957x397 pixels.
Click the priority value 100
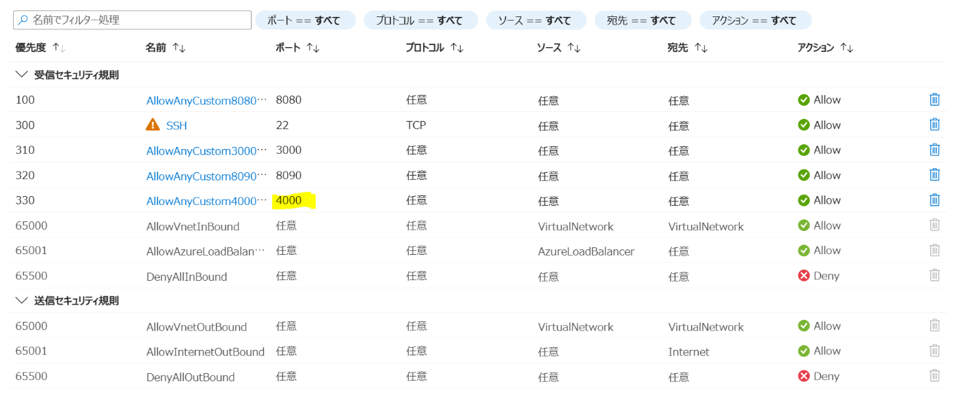25,100
